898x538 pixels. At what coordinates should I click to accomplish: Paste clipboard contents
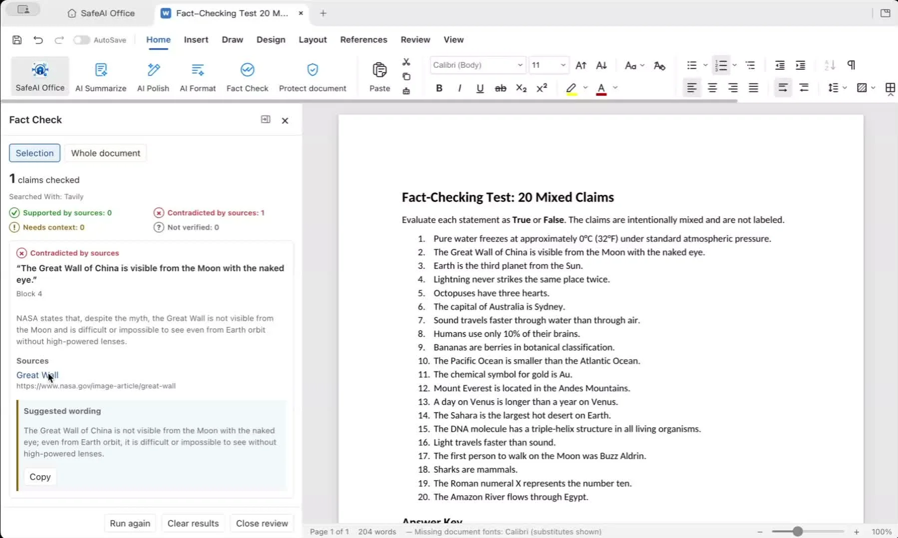[x=380, y=76]
